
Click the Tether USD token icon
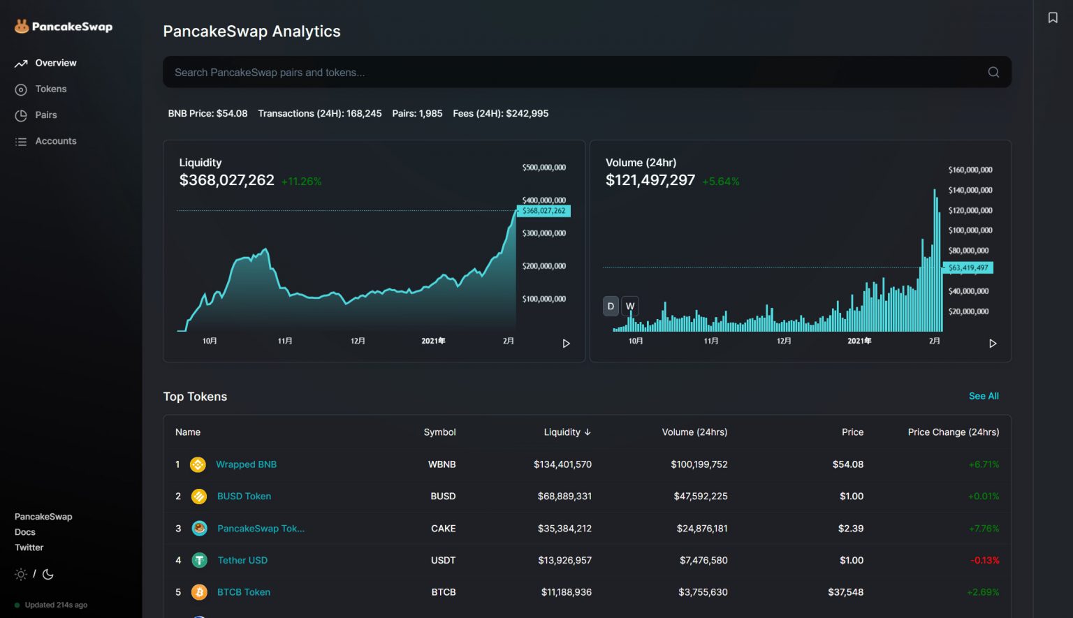point(199,560)
